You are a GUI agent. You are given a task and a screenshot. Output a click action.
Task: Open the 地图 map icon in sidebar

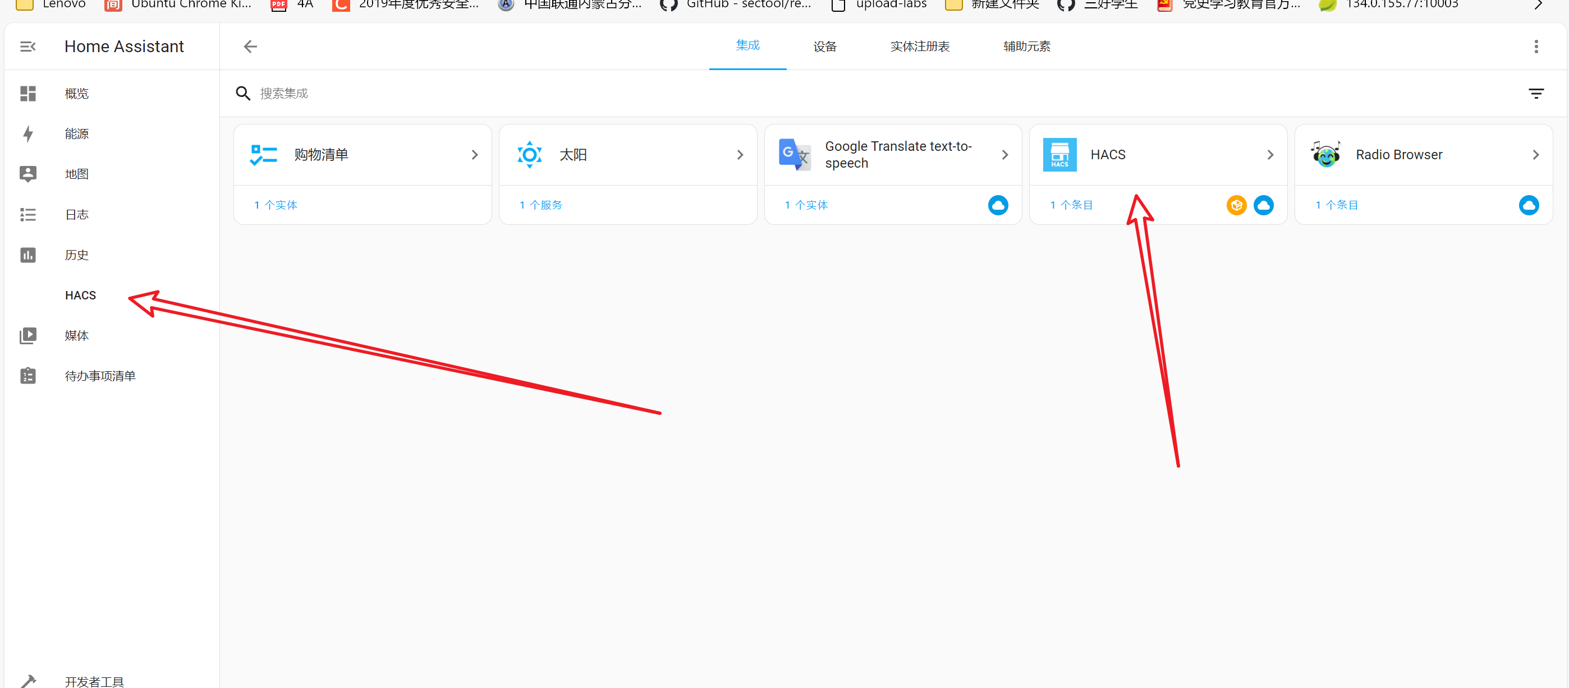click(x=27, y=174)
